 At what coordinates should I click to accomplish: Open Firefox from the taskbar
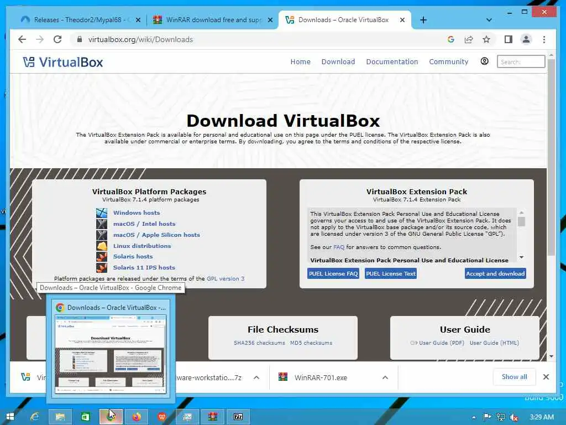(137, 417)
